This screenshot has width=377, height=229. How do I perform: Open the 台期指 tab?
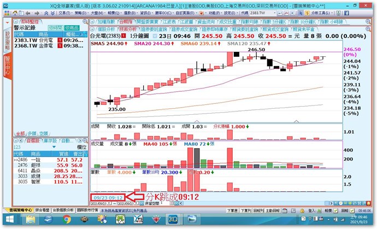click(x=126, y=22)
